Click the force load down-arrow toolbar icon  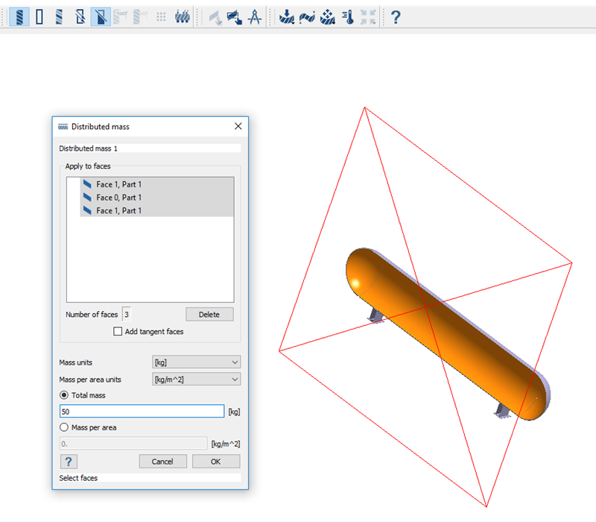click(286, 16)
